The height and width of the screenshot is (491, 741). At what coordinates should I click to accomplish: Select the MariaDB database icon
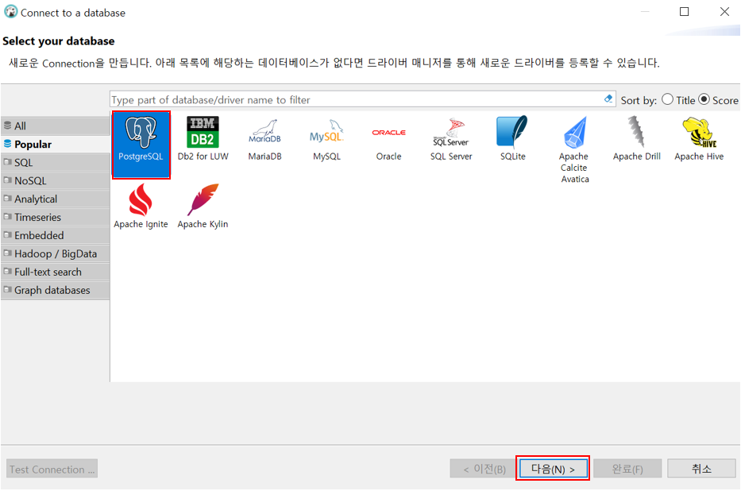click(264, 139)
